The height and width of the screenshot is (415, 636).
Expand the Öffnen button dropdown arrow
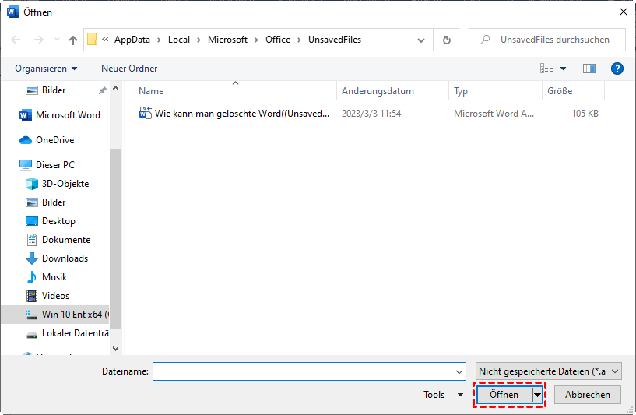537,395
